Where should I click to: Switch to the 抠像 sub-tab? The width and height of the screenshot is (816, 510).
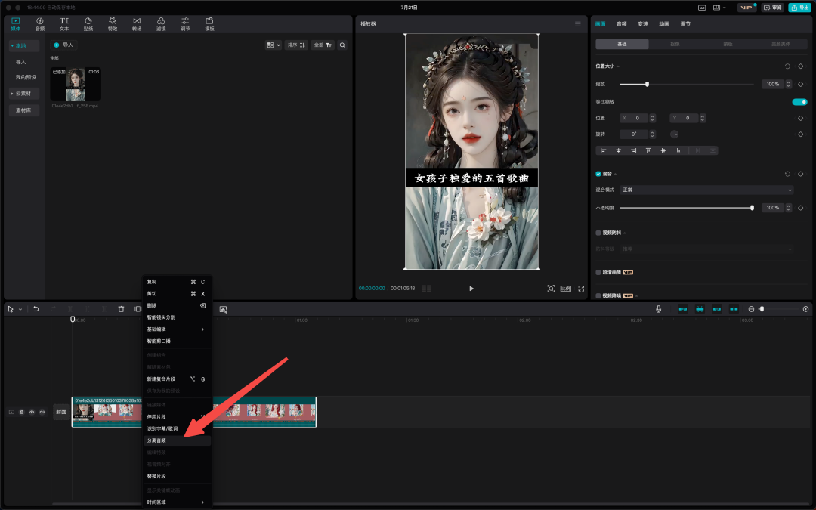[x=675, y=45]
